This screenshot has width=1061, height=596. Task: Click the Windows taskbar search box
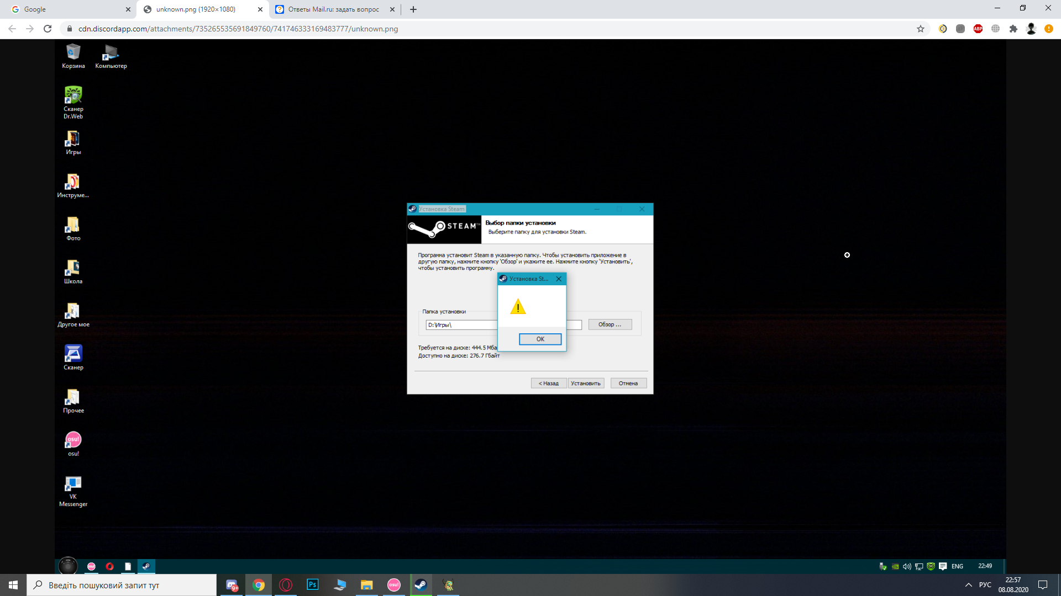coord(122,585)
